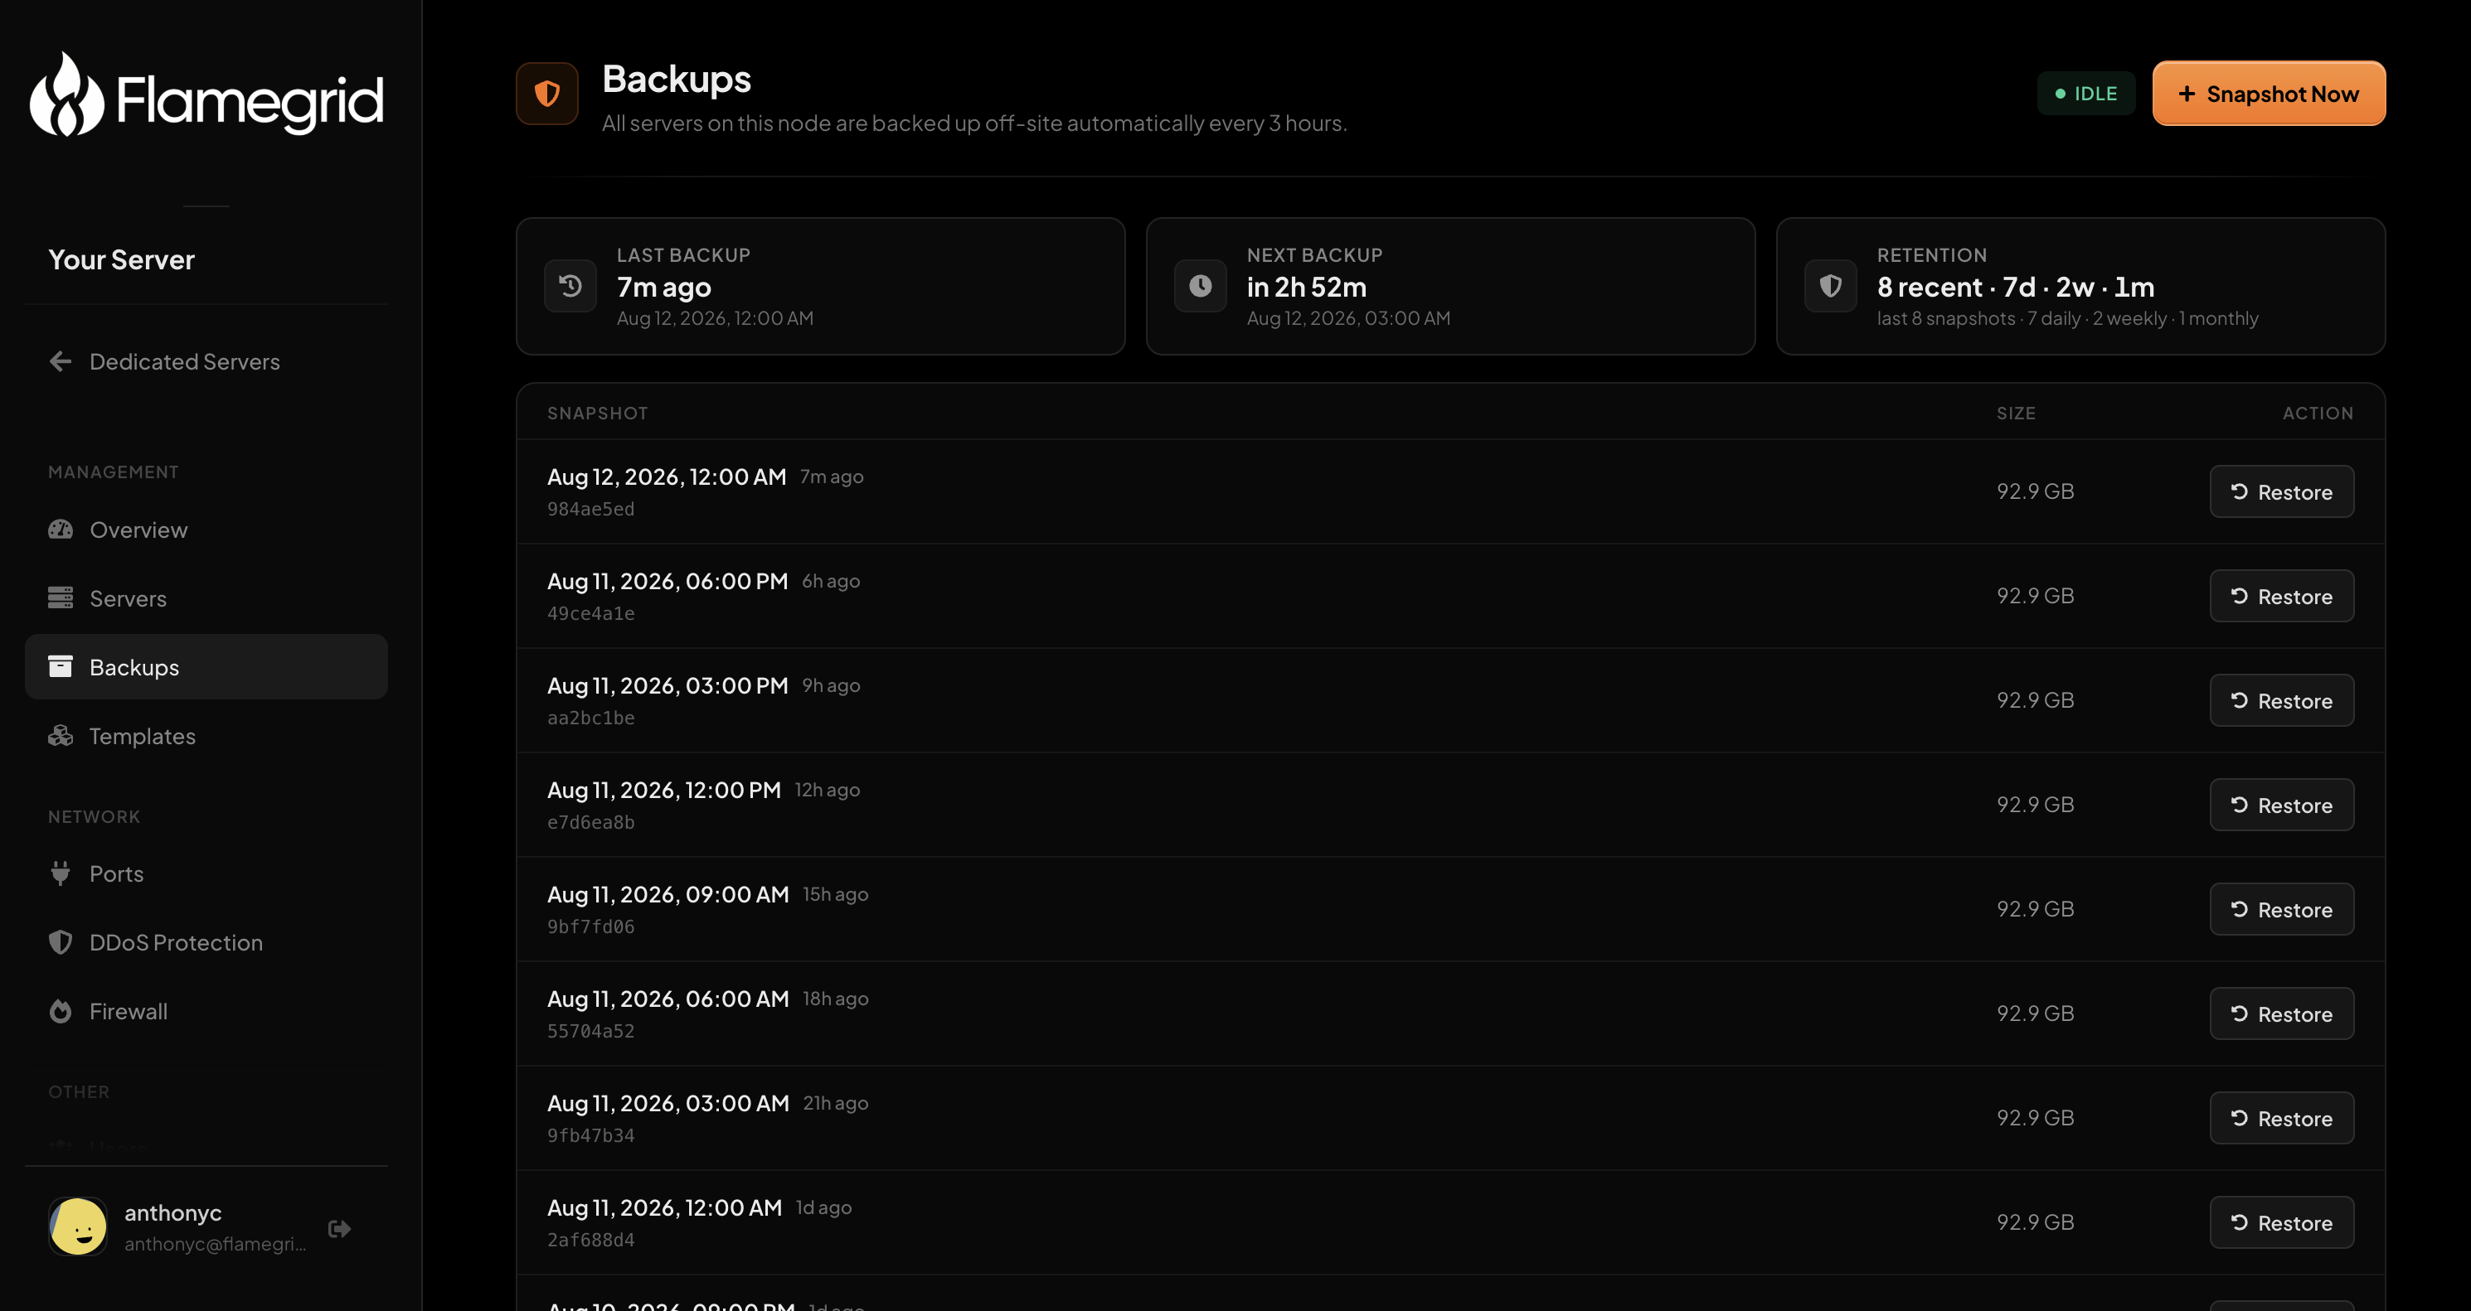Viewport: 2471px width, 1311px height.
Task: Click the DDoS Protection shield icon
Action: (x=61, y=942)
